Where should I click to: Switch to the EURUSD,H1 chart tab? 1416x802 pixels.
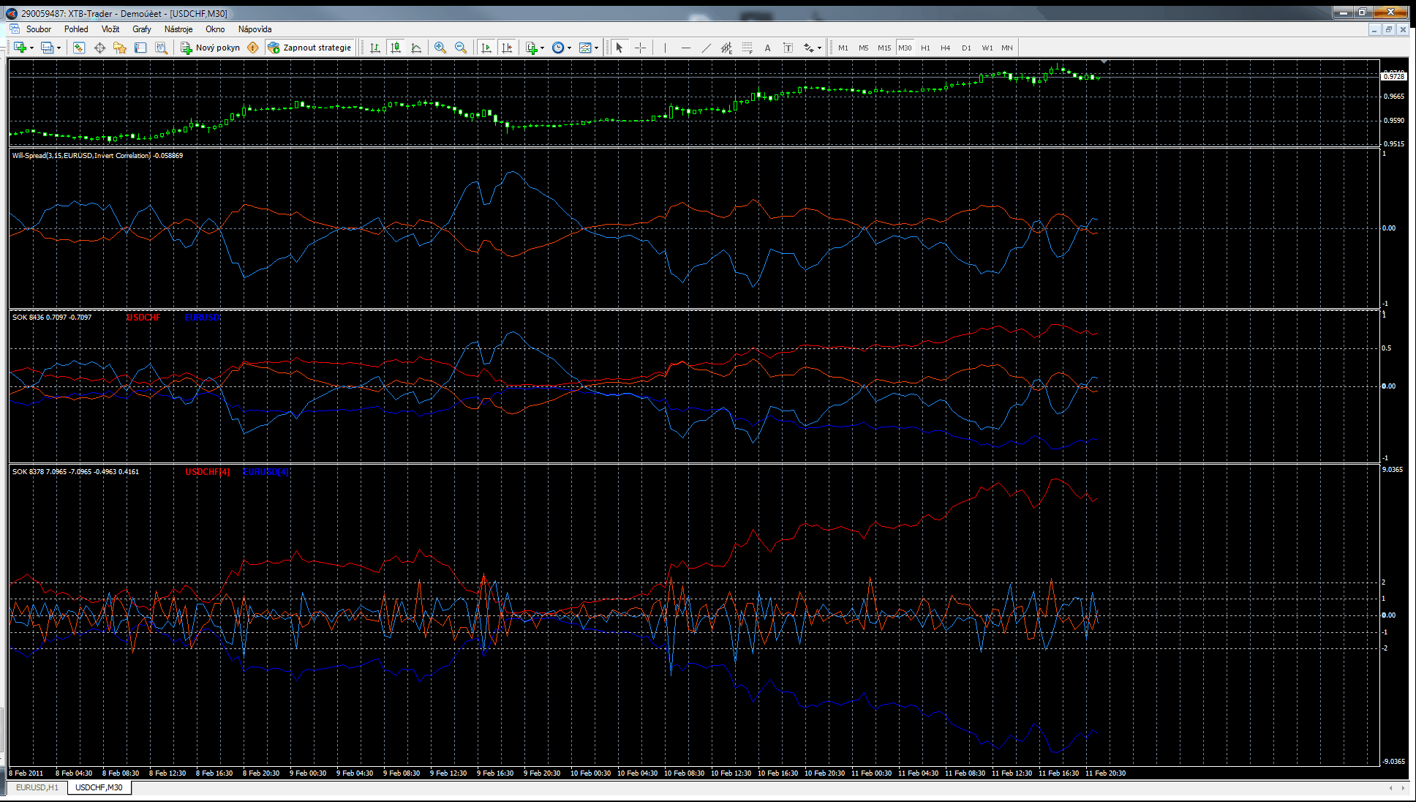pyautogui.click(x=37, y=787)
